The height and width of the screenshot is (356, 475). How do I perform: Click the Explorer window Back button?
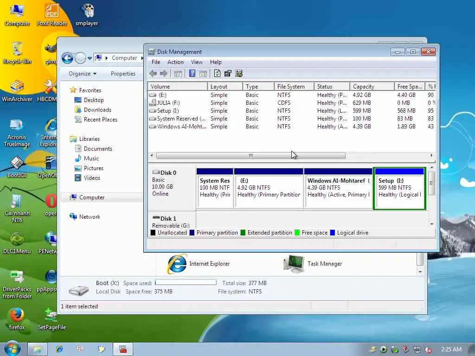[67, 58]
